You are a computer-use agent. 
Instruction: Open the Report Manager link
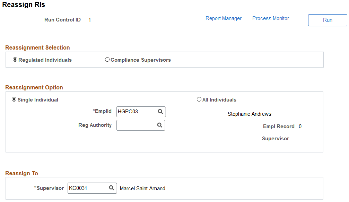(x=224, y=18)
